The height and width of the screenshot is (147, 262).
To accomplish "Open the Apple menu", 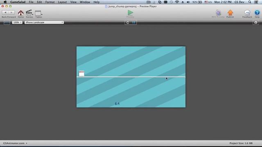I will pyautogui.click(x=5, y=2).
